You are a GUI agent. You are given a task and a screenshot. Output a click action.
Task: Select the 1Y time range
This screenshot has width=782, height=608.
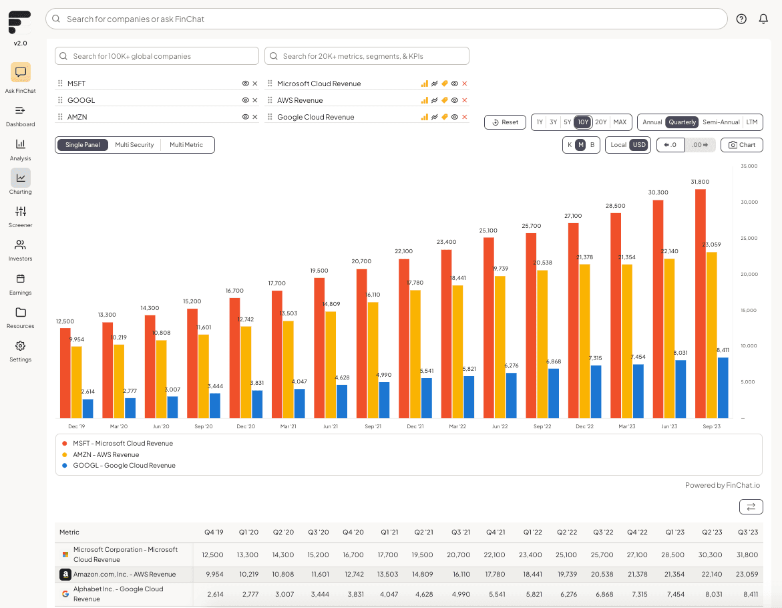540,122
